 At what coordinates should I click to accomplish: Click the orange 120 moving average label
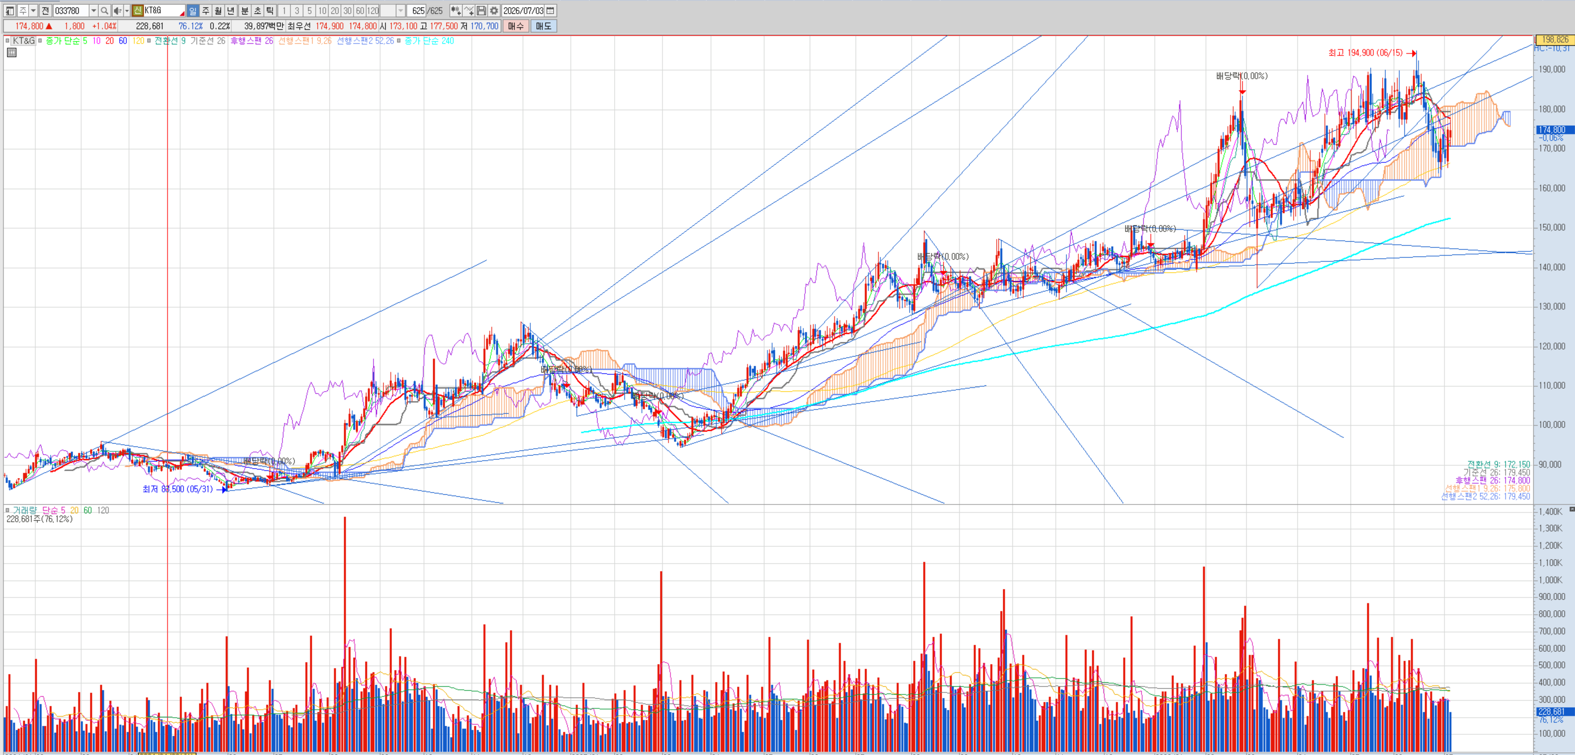click(x=138, y=41)
